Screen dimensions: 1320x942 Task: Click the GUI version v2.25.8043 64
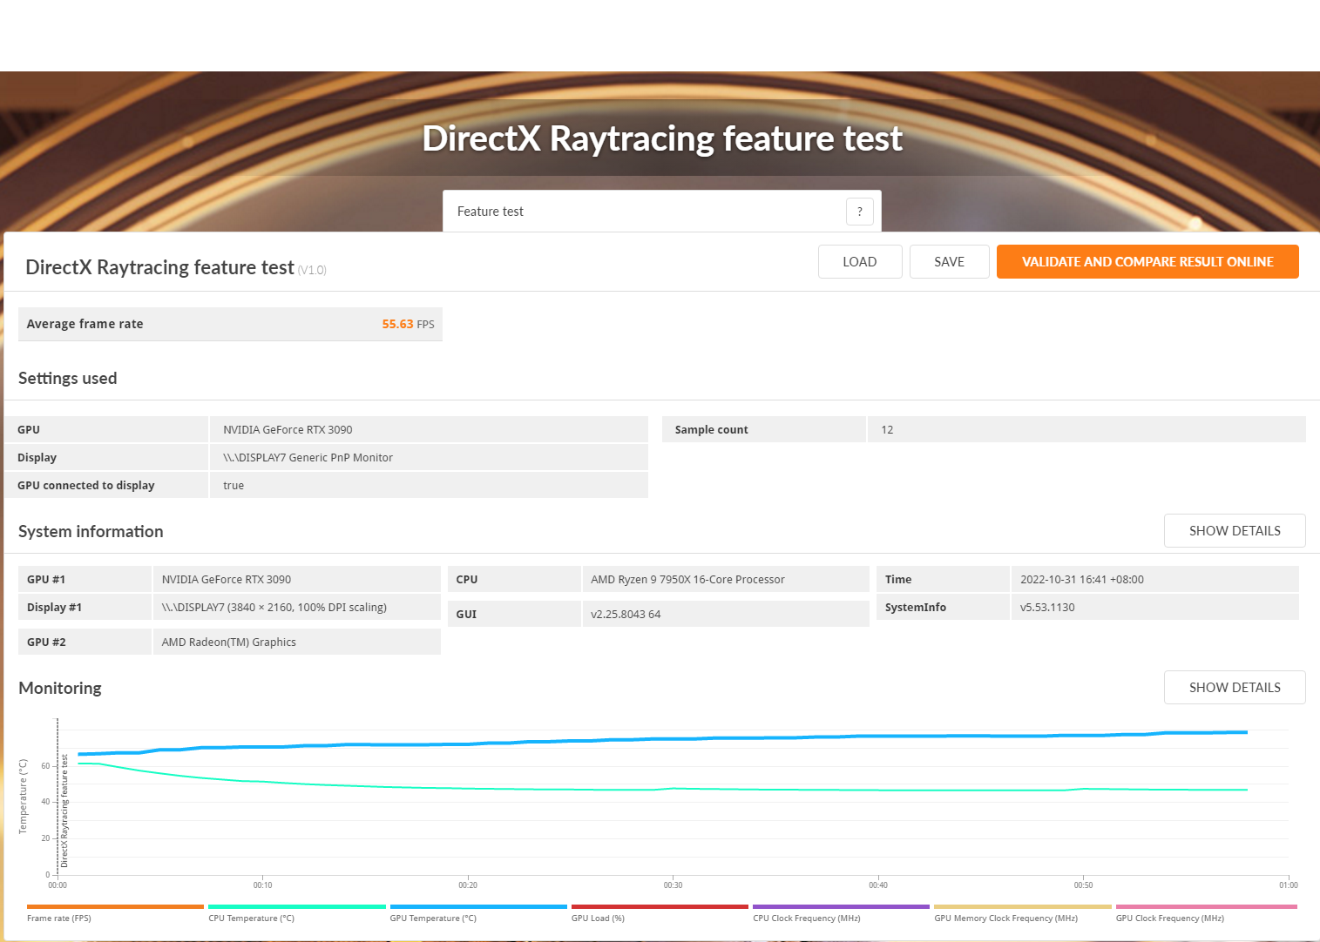click(626, 614)
